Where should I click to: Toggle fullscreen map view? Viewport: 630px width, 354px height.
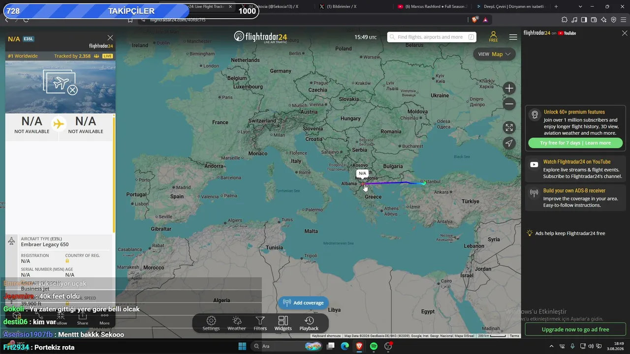pos(509,128)
